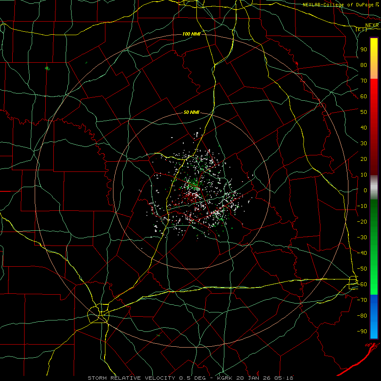Click the -70 color scale label
Screen dimensions: 381x381
click(362, 300)
